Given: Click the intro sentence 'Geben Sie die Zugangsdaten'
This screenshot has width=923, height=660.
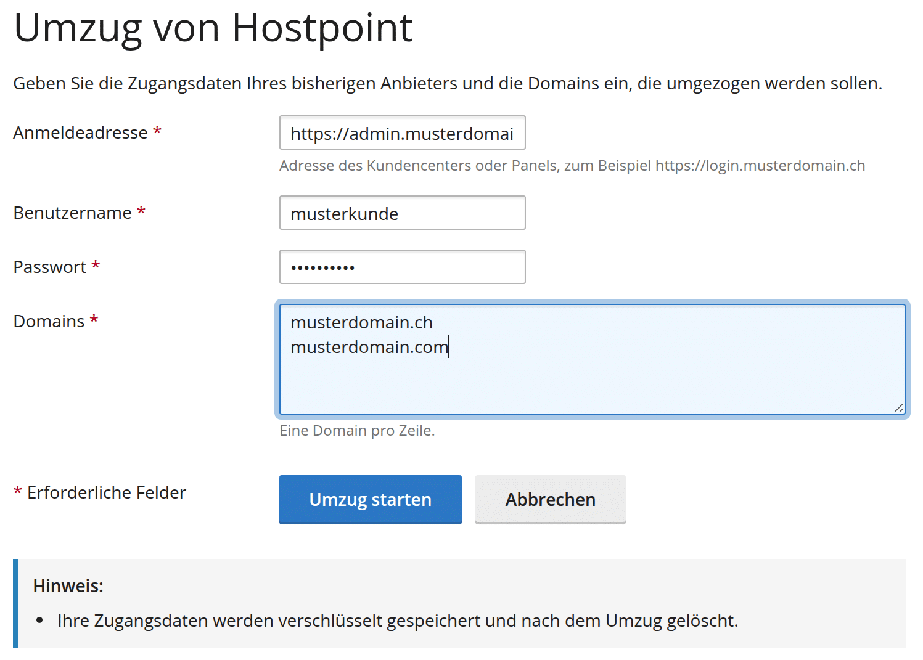Looking at the screenshot, I should click(x=448, y=83).
